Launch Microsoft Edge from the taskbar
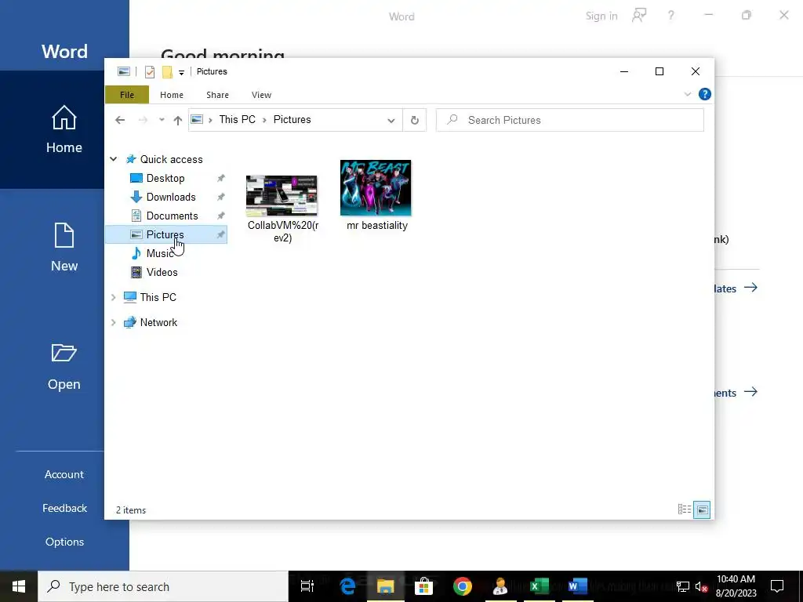This screenshot has height=602, width=803. click(x=347, y=586)
